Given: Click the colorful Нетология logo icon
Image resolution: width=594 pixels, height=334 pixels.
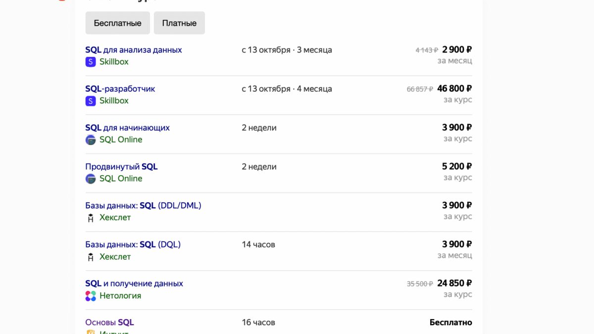Looking at the screenshot, I should tap(91, 296).
